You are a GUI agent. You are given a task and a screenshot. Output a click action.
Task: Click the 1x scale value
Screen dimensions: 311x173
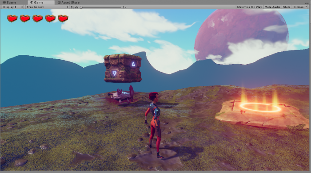124,7
